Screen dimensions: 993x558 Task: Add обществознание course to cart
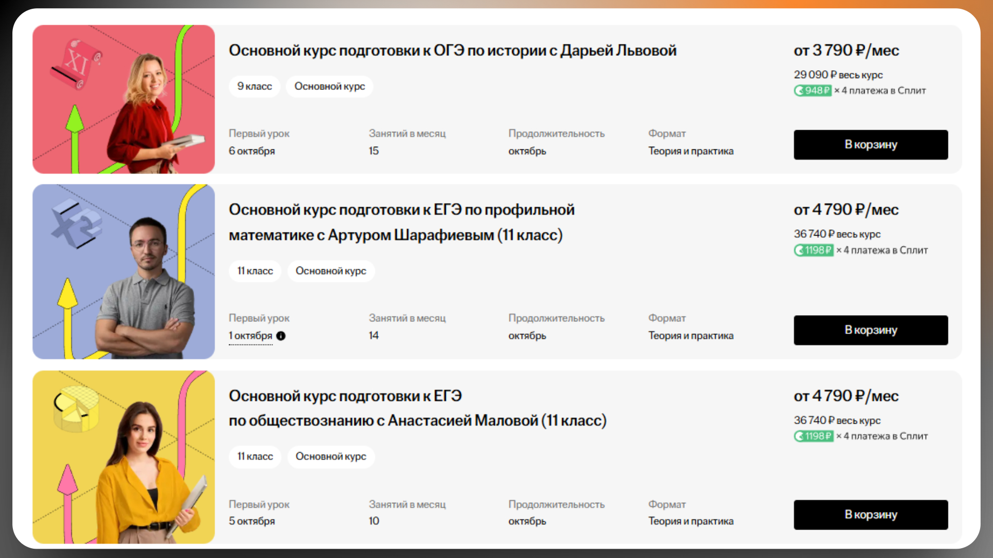coord(870,515)
